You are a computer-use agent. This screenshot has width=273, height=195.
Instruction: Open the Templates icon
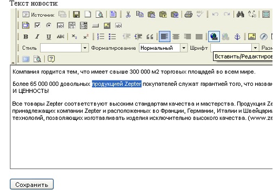click(113, 15)
